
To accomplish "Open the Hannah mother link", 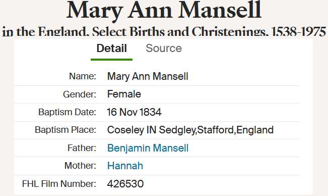I will point(125,166).
